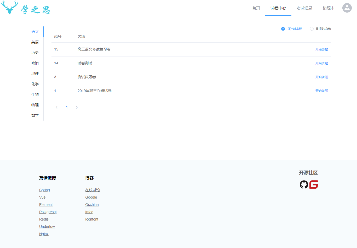Screen dimensions: 357x248
Task: Select the 固定试卷 radio button
Action: point(283,29)
